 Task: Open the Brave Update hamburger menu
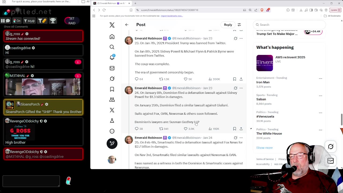[x=335, y=10]
